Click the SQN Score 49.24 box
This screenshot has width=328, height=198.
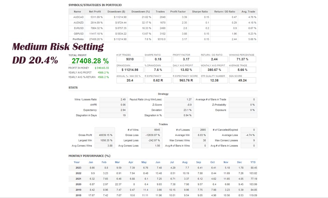point(243,80)
